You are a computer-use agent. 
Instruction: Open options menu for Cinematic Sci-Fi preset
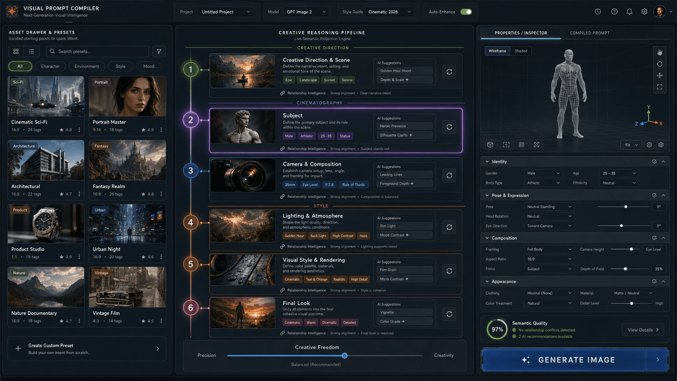pos(79,130)
